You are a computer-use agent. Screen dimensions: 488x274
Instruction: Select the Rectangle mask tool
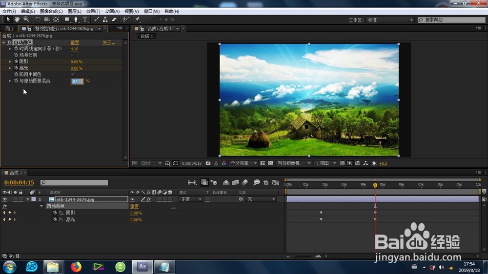[67, 20]
